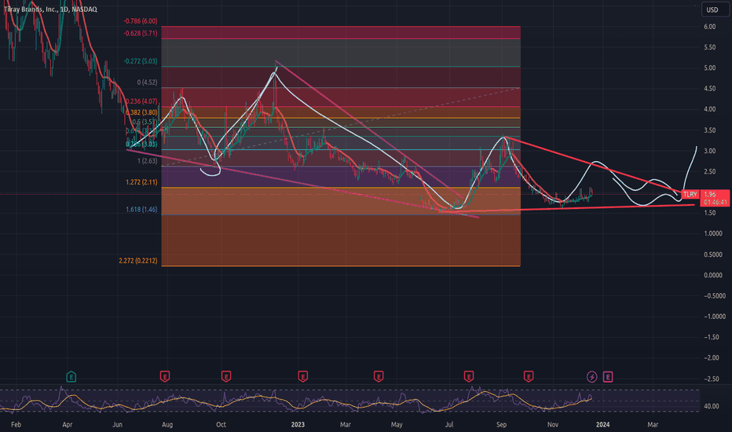Click the Aug label on time axis
732x432 pixels.
[167, 424]
